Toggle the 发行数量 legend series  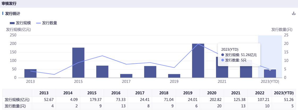click(47, 23)
